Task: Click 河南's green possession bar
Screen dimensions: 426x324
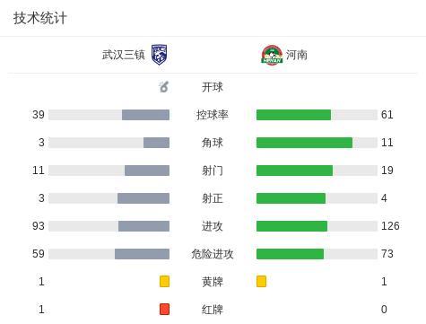Action: [293, 115]
